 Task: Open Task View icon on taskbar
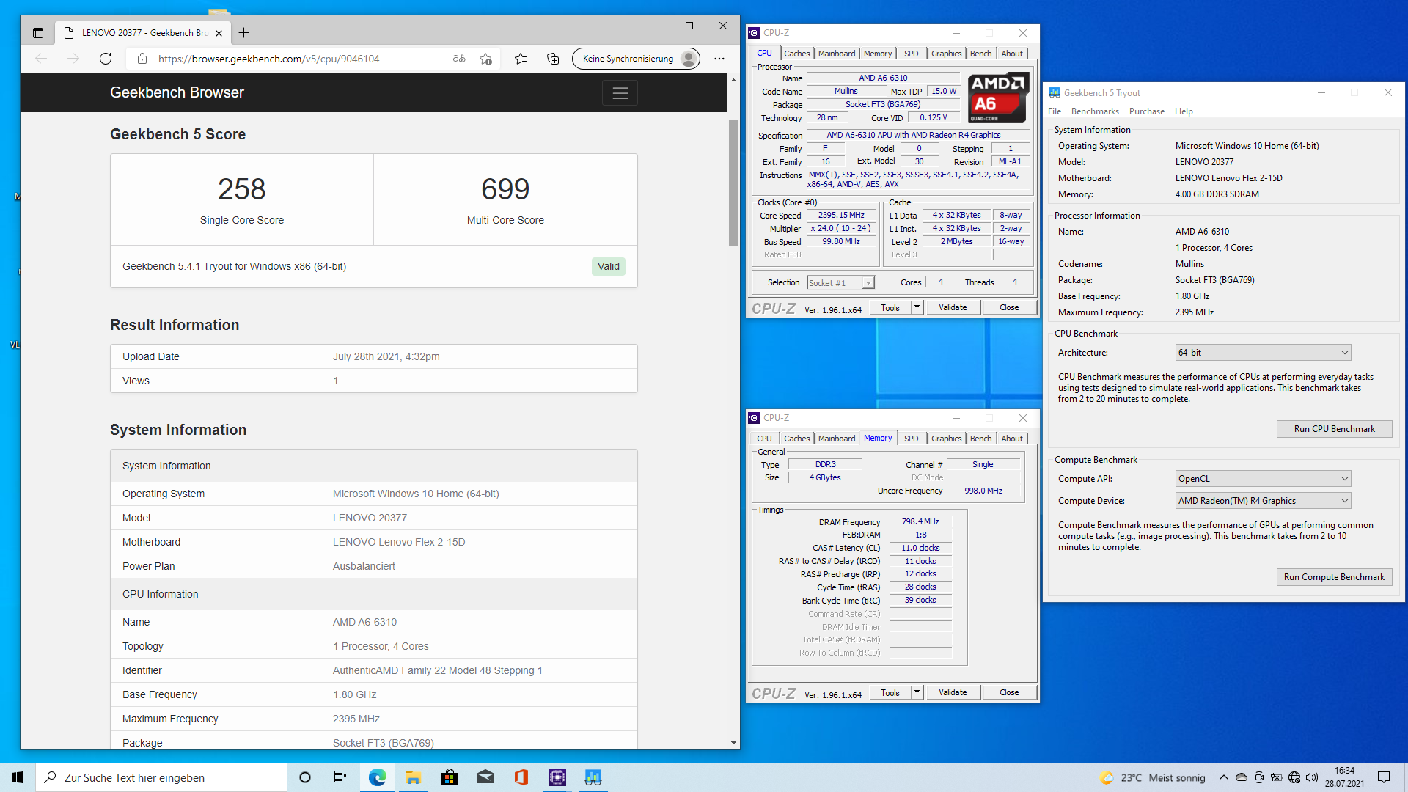point(340,777)
